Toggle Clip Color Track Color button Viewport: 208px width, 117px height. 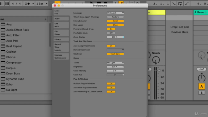tap(115, 54)
